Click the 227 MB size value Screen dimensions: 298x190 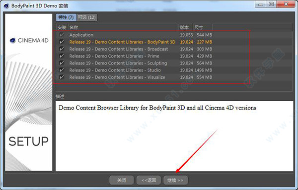[204, 42]
